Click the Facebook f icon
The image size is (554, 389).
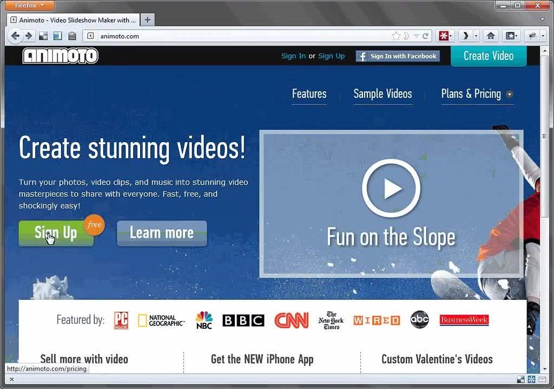tap(362, 56)
